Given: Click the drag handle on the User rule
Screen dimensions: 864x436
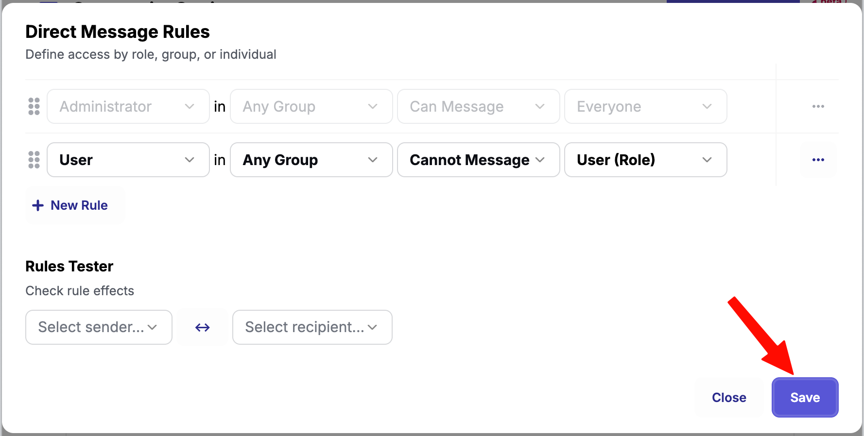Looking at the screenshot, I should click(34, 160).
